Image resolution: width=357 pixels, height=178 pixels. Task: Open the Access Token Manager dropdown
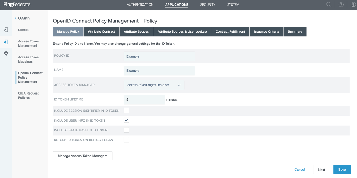click(154, 85)
